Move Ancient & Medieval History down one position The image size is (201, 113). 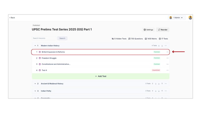click(156, 84)
